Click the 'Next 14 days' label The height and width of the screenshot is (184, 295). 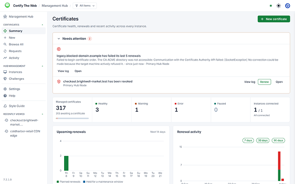158,132
